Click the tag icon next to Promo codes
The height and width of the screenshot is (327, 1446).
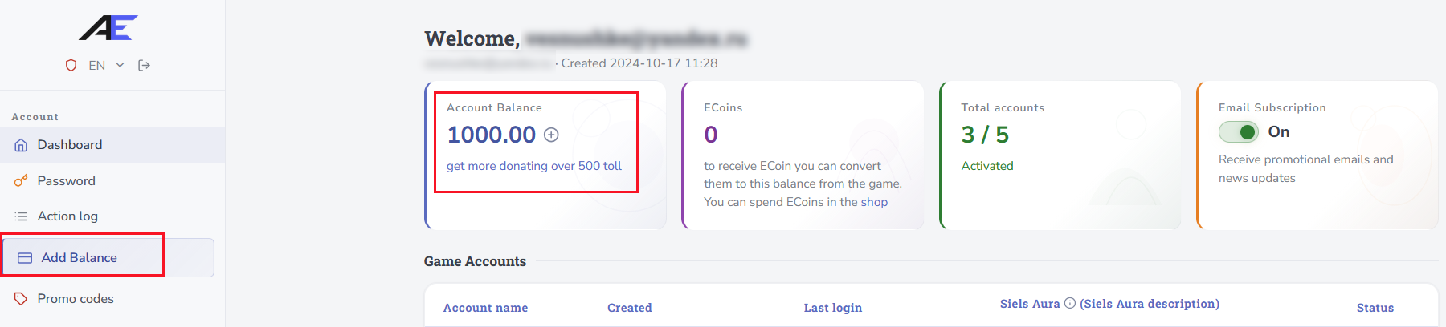coord(21,299)
